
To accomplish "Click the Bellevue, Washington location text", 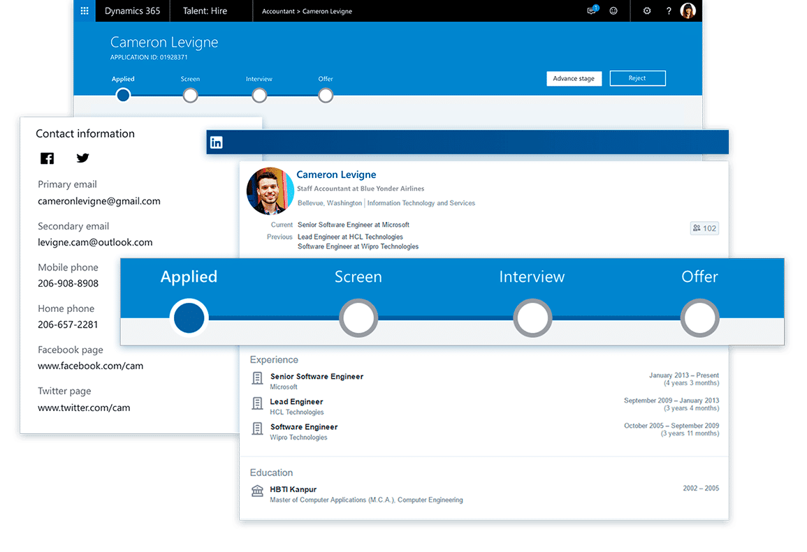I will tap(329, 203).
